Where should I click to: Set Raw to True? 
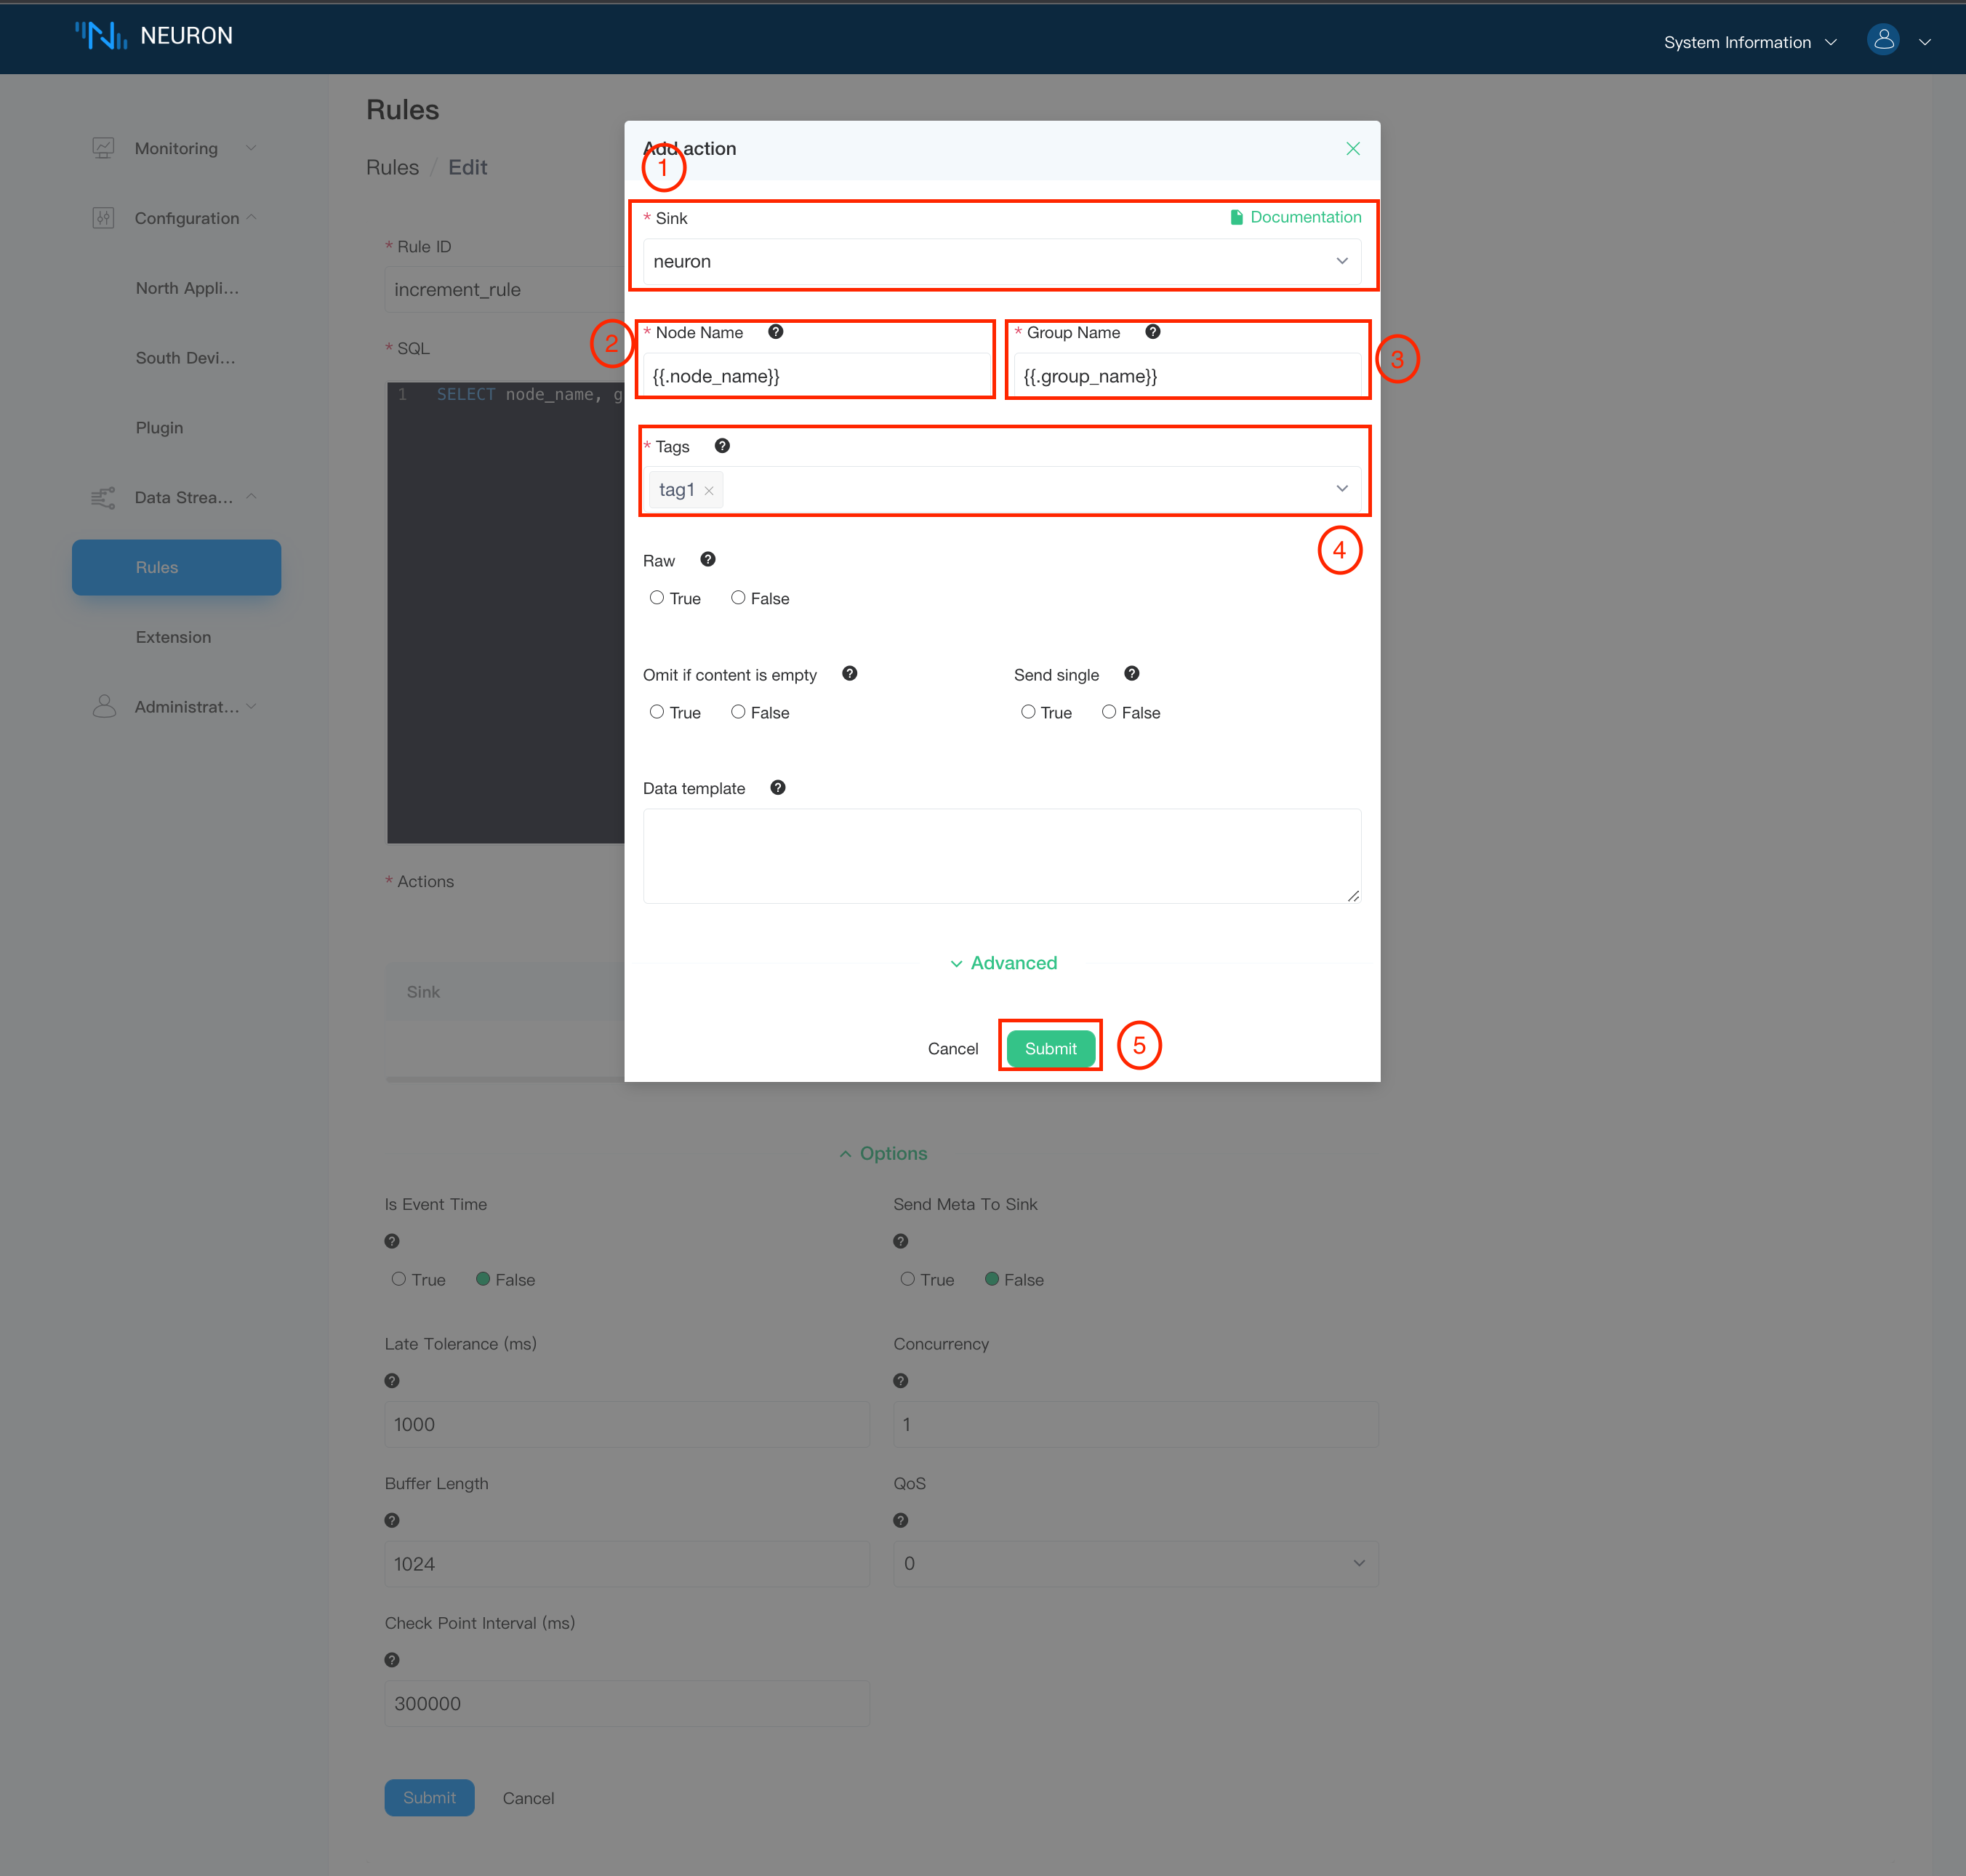[657, 598]
